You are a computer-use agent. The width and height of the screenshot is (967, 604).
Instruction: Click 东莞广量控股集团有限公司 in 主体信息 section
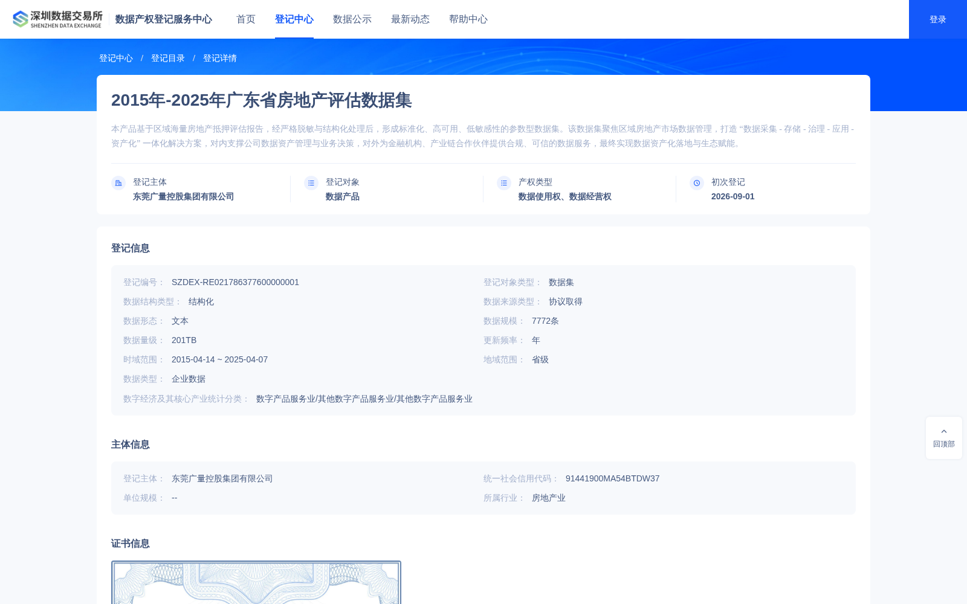point(222,478)
